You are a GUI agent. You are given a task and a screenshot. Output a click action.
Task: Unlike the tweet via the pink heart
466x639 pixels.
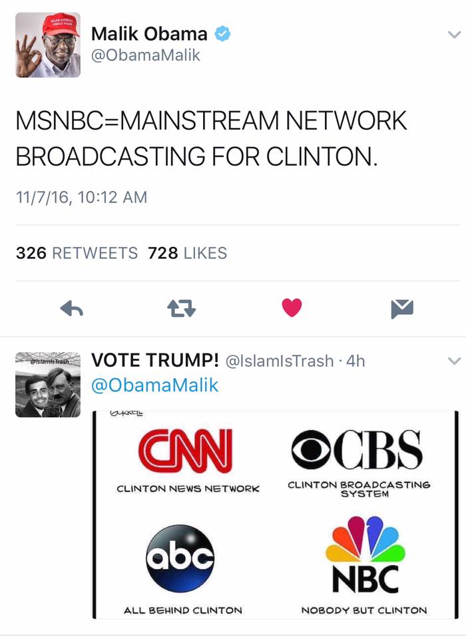click(x=292, y=308)
